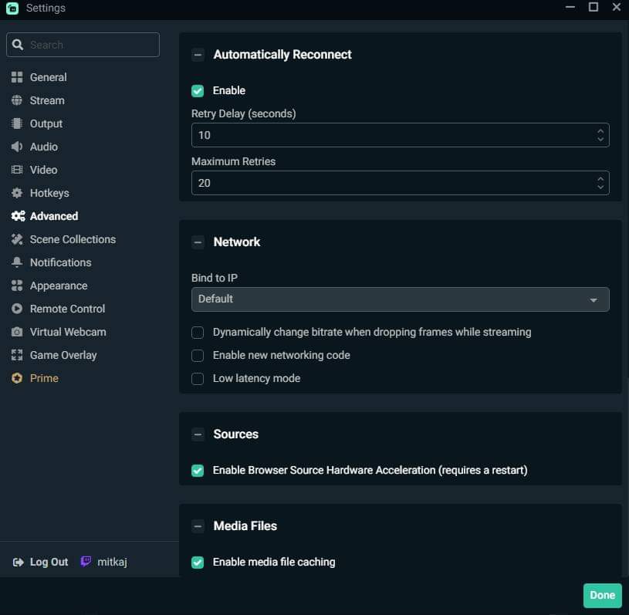
Task: Collapse the Media Files section
Action: click(x=198, y=526)
